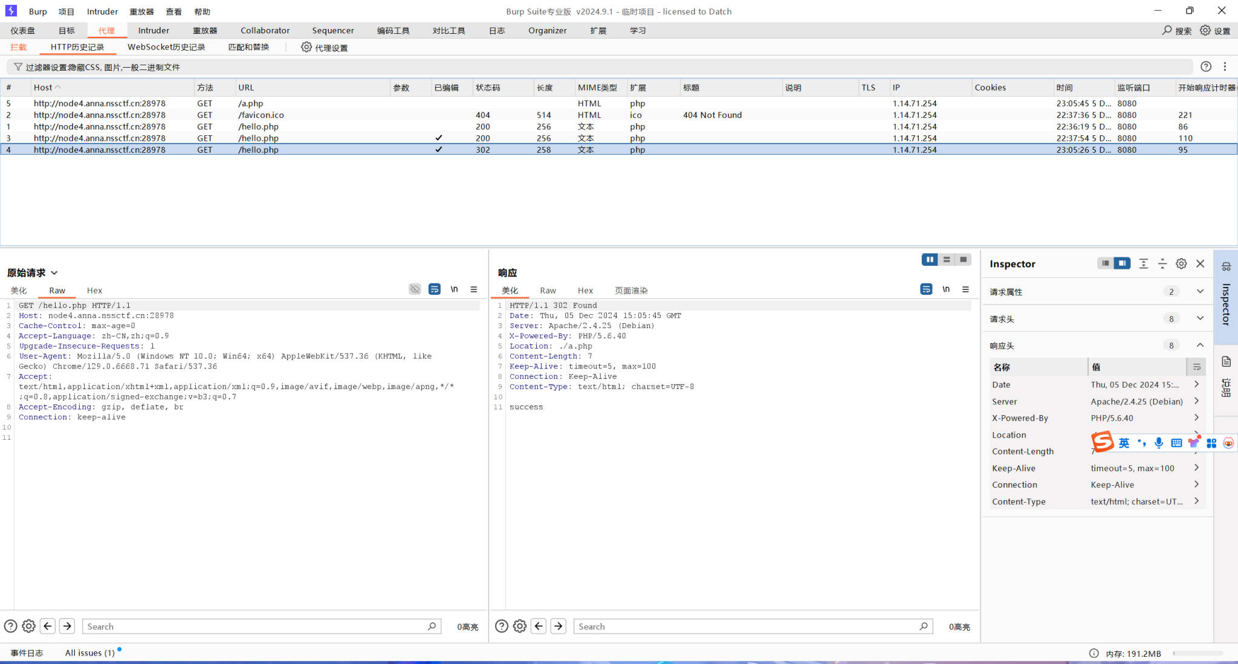Collapse the response headers section
Viewport: 1238px width, 664px height.
coord(1199,346)
